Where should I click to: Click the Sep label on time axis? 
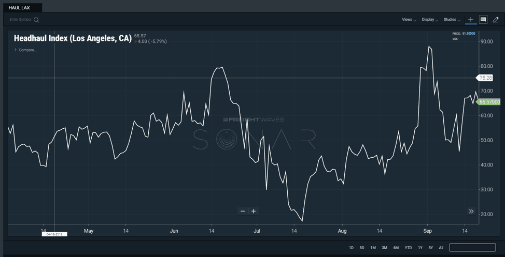tap(427, 231)
